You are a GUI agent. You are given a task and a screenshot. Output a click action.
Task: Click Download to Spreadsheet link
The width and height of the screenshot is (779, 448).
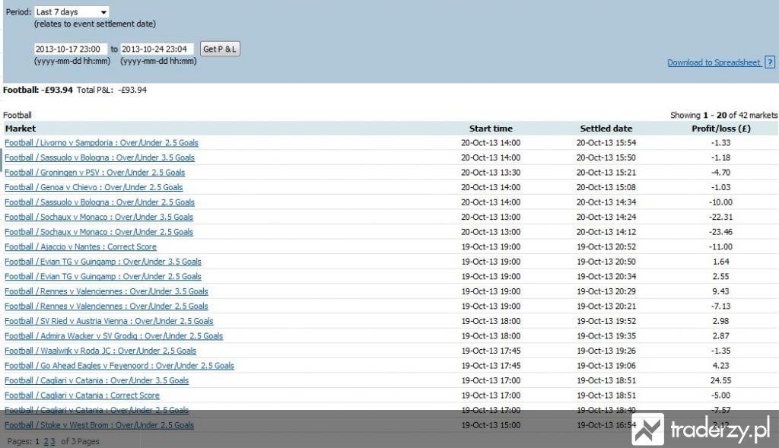(714, 62)
